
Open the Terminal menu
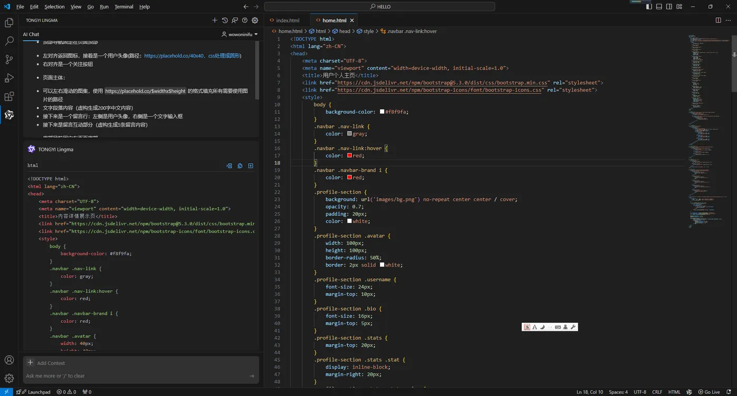pyautogui.click(x=124, y=7)
